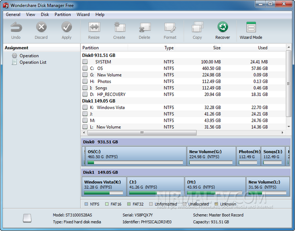Click the Discard toolbar icon
Image resolution: width=295 pixels, height=231 pixels.
41,27
